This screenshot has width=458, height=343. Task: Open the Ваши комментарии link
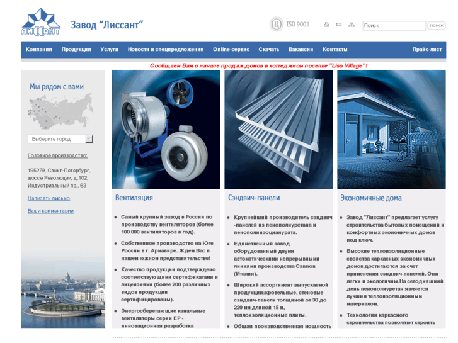click(50, 211)
